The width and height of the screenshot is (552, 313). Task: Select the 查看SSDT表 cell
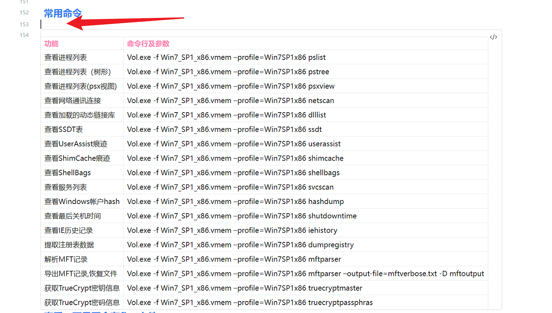pos(82,129)
